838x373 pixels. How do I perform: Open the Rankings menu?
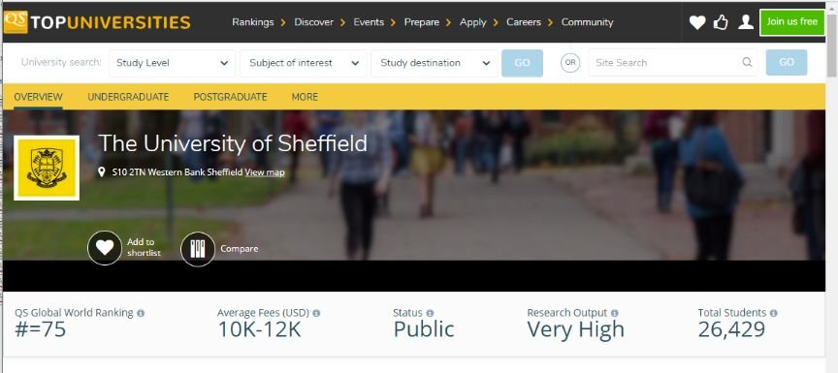pos(253,22)
